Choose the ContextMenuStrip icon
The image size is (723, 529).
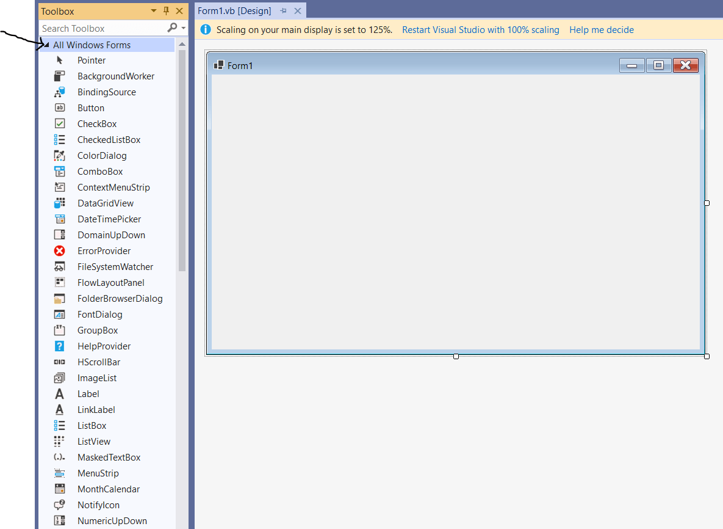[x=59, y=188]
